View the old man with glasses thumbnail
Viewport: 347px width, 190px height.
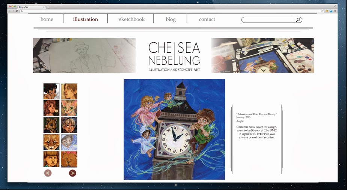click(69, 142)
